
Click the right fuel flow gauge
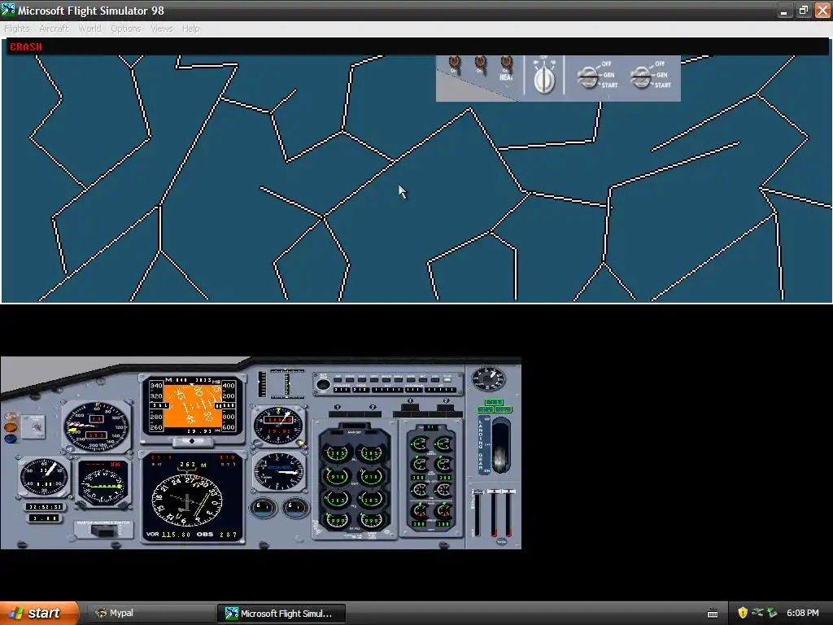click(x=371, y=519)
